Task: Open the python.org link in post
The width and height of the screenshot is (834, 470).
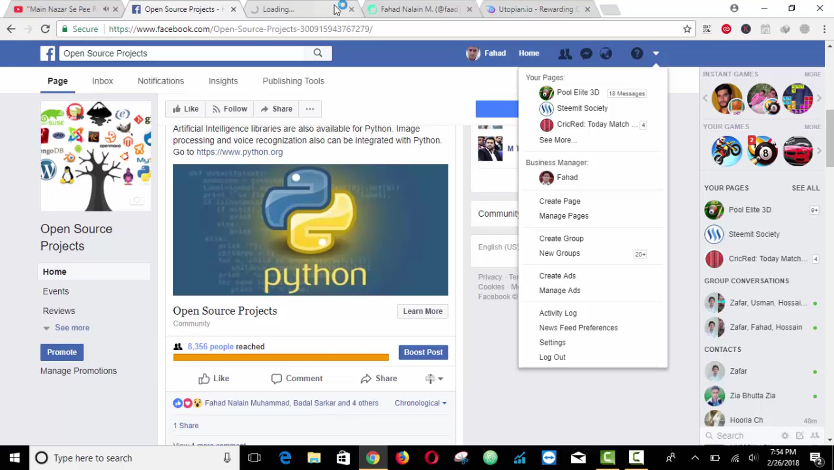Action: 239,152
